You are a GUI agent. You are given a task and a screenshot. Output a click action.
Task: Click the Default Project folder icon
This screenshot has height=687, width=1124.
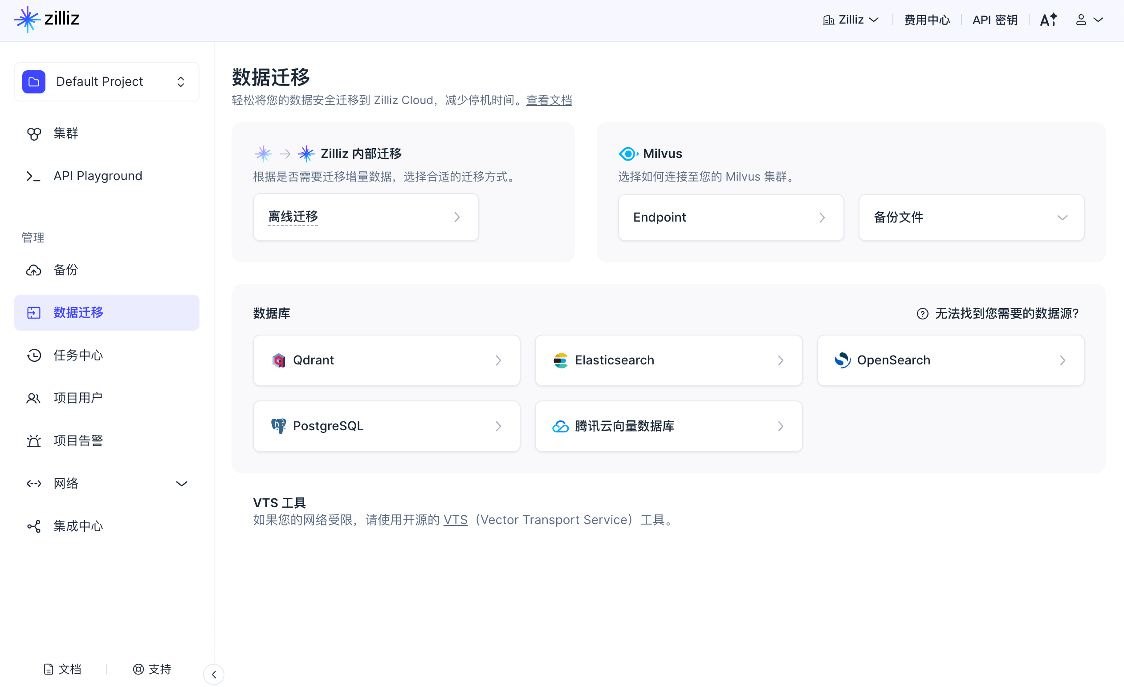click(x=34, y=81)
